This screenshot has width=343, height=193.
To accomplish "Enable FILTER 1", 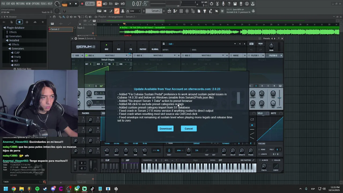I will tap(249, 55).
